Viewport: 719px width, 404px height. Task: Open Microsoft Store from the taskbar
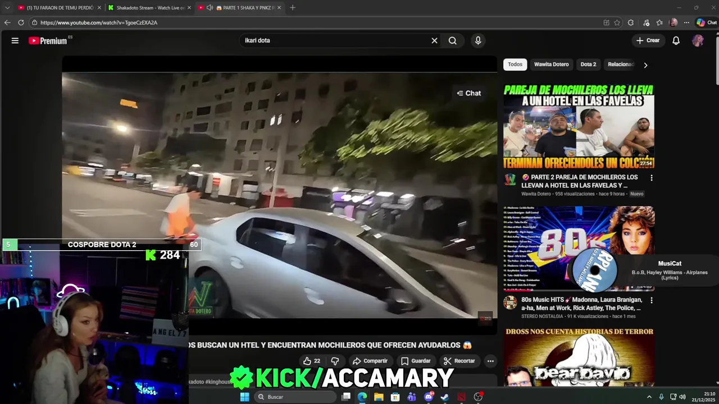(x=395, y=397)
